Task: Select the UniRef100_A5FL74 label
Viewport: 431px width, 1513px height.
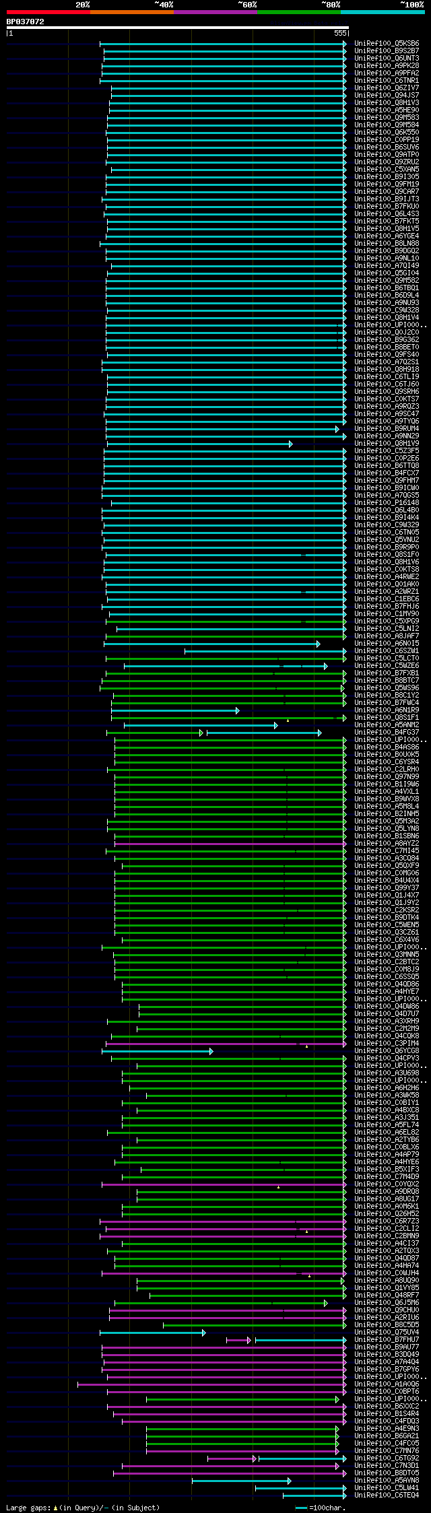Action: (x=387, y=1125)
